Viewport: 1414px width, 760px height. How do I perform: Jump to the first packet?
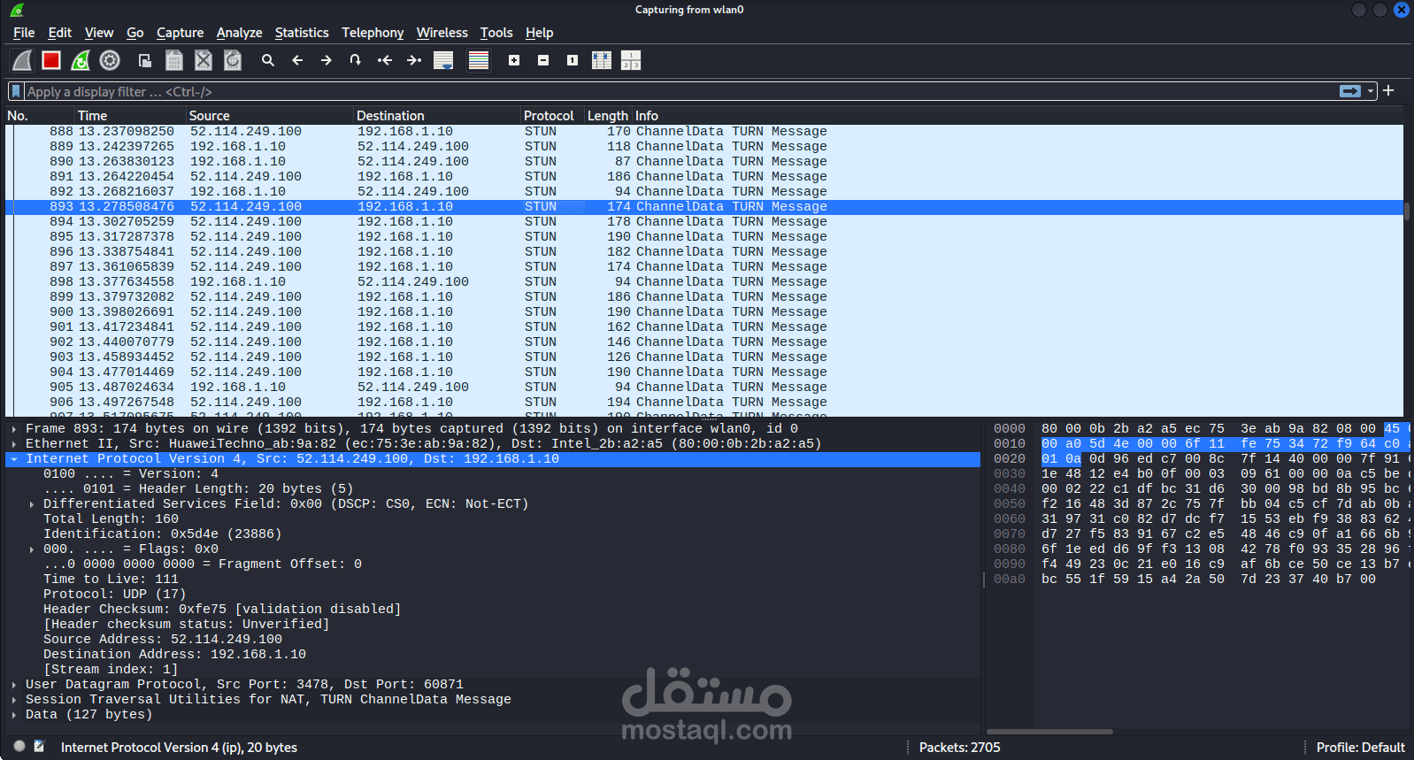pos(385,60)
